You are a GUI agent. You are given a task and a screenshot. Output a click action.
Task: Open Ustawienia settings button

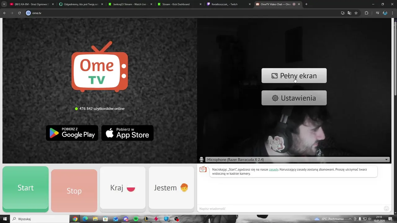point(294,98)
